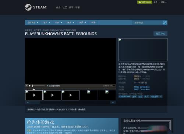This screenshot has width=184, height=134.
Task: Adjust the video volume slider
Action: click(39, 86)
